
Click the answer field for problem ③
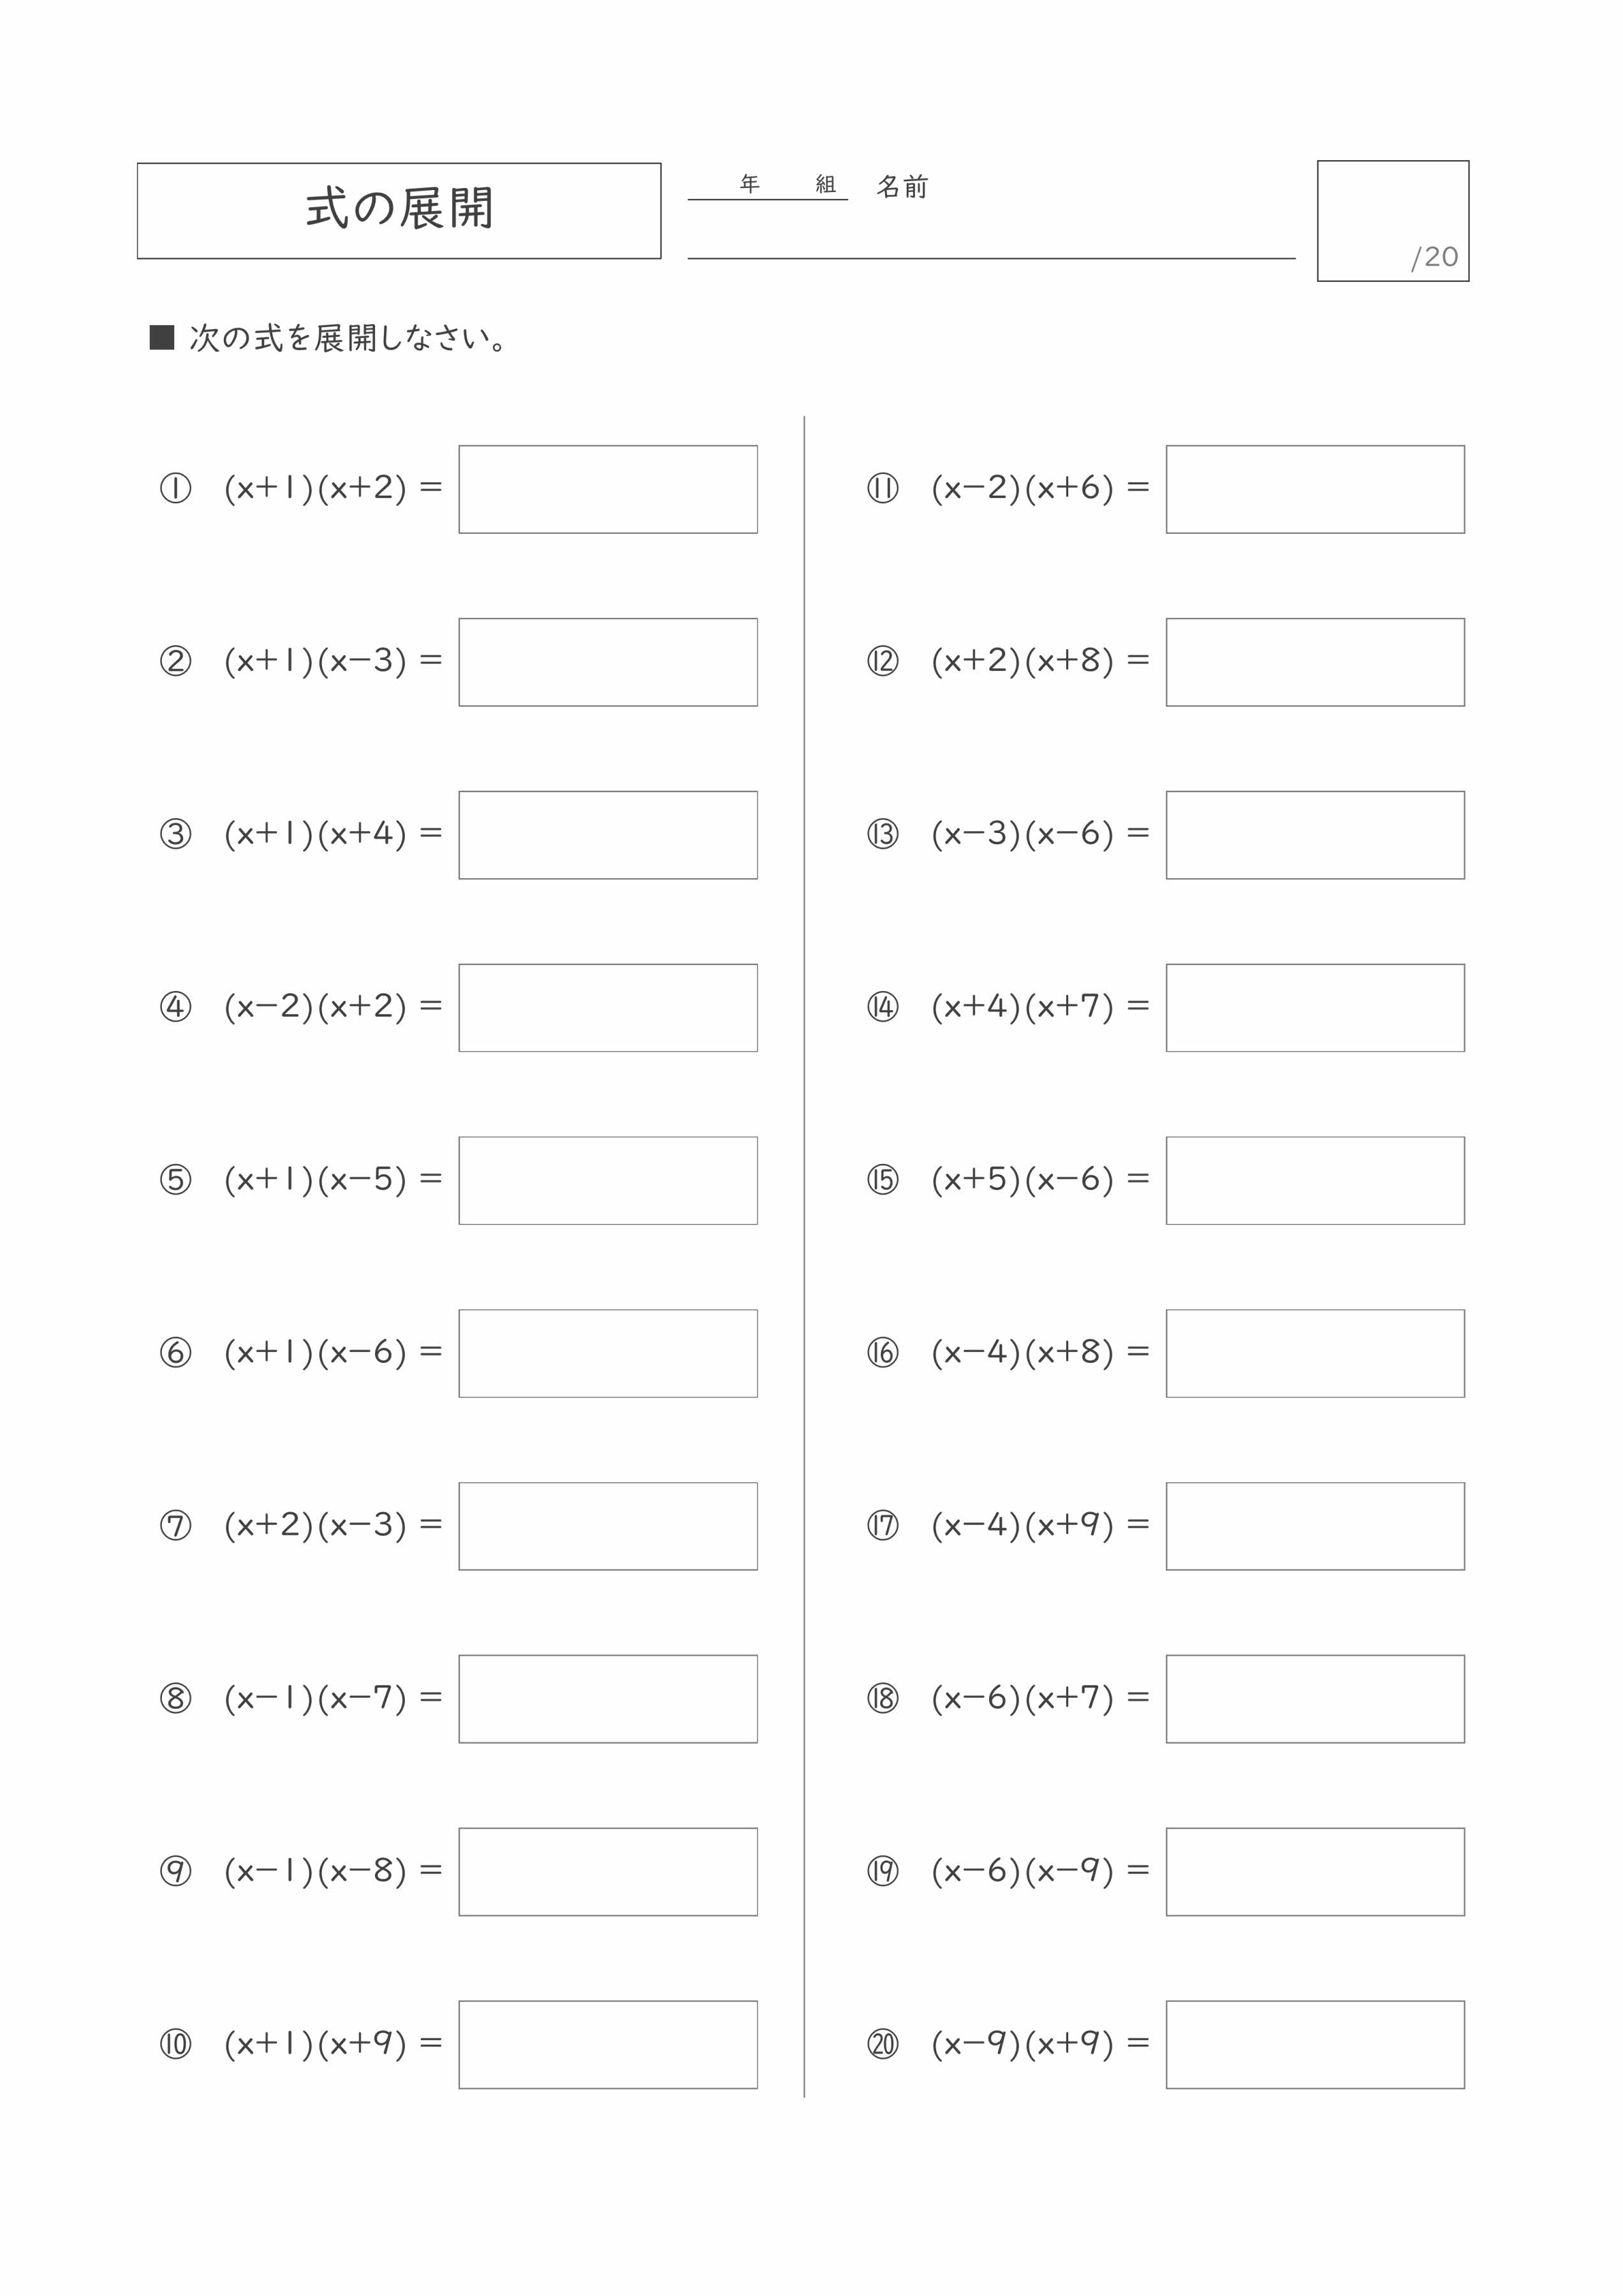(608, 835)
